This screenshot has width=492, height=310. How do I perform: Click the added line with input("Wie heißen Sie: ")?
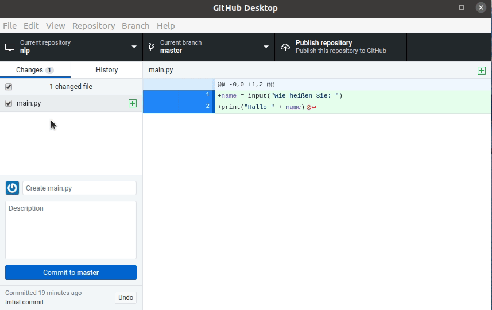tap(280, 96)
